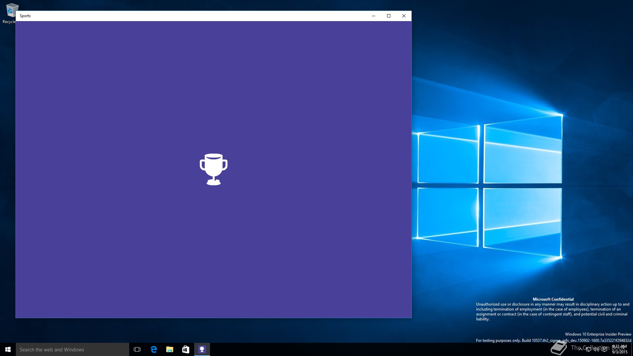
Task: Show hidden system tray icons
Action: 580,349
